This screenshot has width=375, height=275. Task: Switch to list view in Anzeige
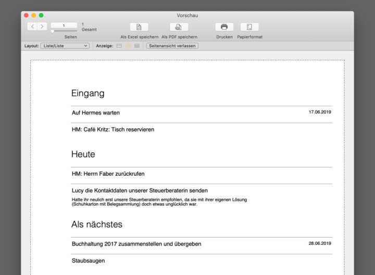(x=128, y=46)
